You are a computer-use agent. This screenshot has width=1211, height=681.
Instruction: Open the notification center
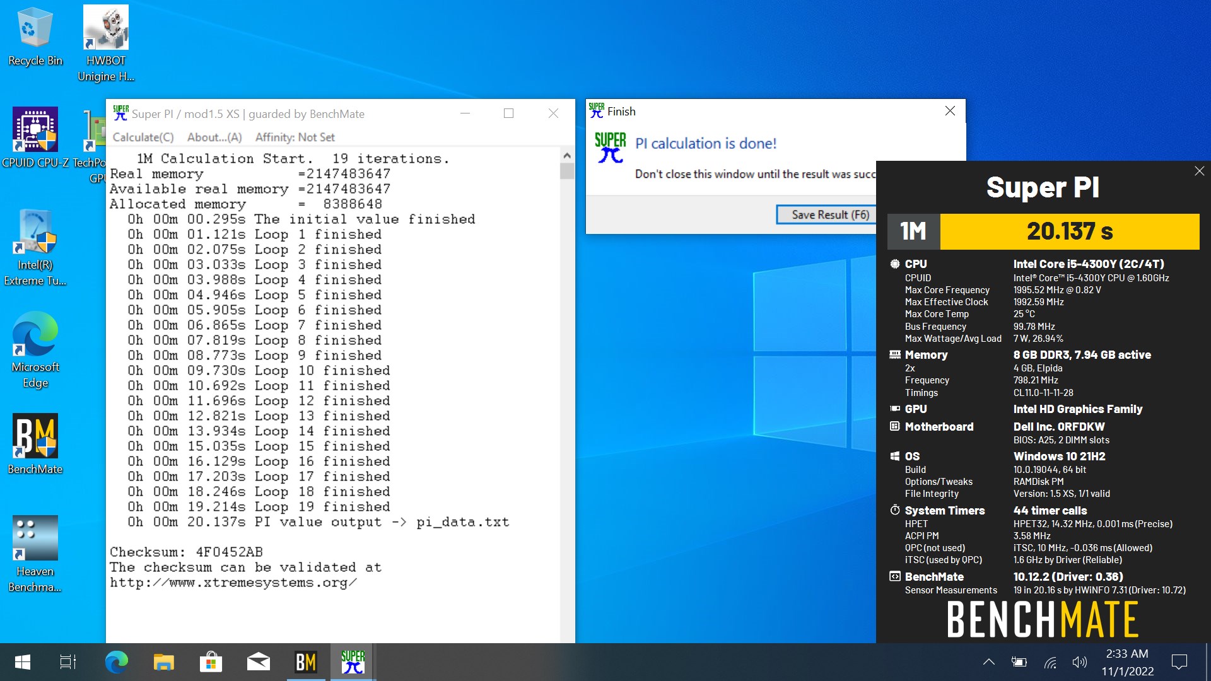click(1179, 662)
